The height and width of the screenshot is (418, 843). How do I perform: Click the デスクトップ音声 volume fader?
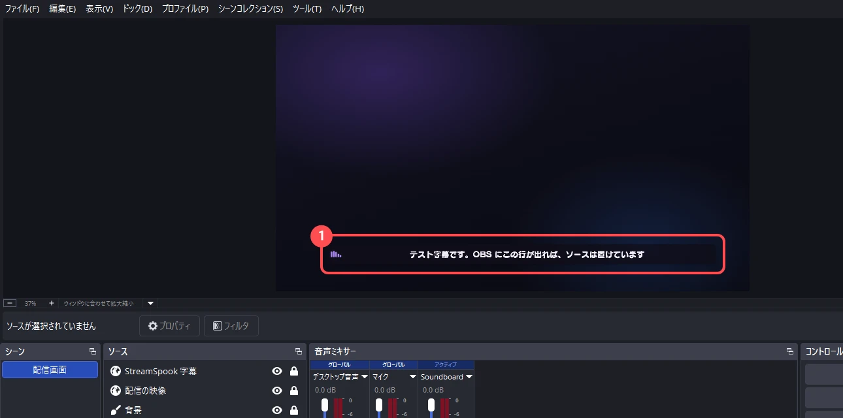[325, 405]
